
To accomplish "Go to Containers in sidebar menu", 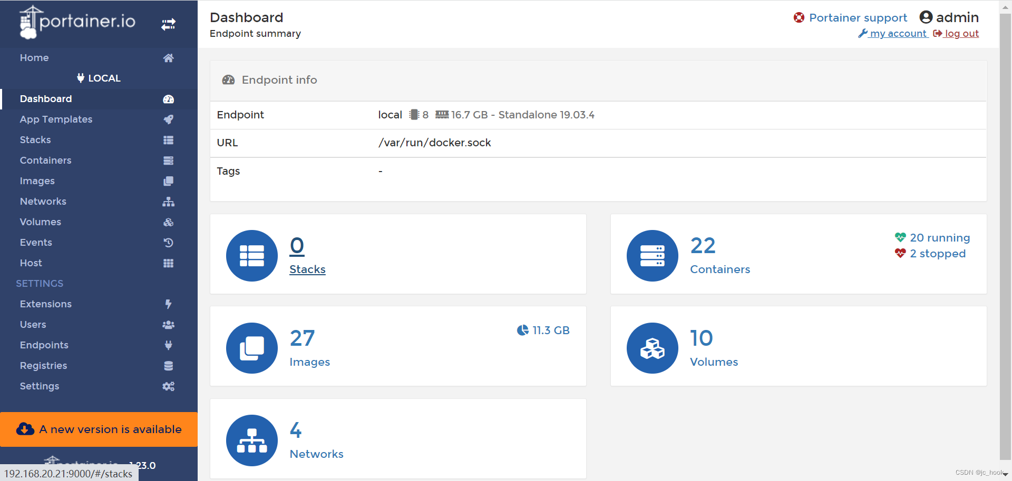I will pos(99,161).
